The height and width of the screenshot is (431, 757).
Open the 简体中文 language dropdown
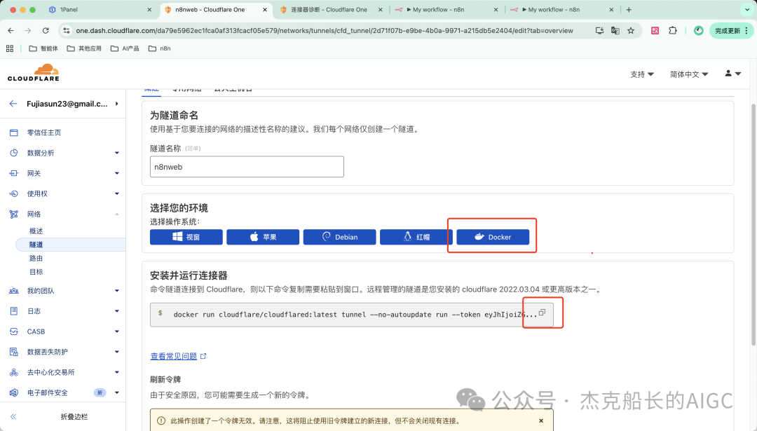point(689,74)
